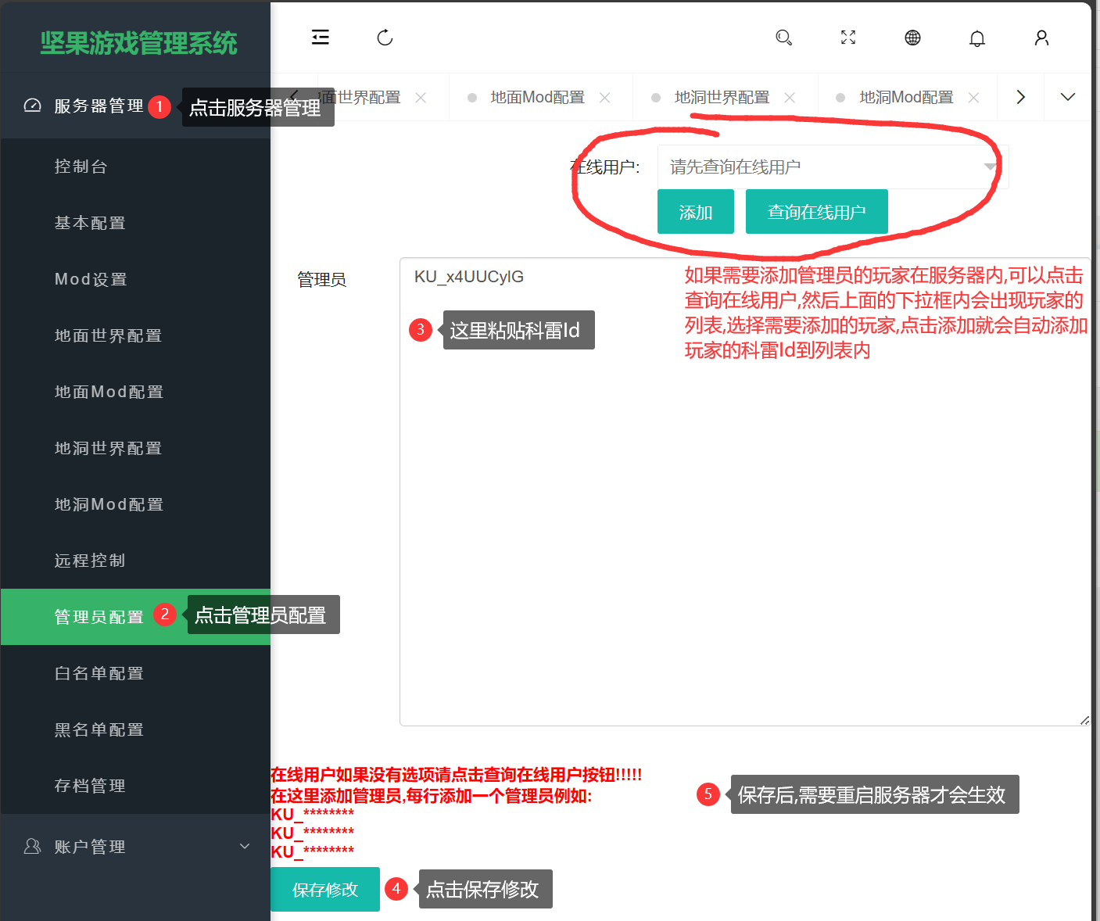Toggle fullscreen mode icon
Viewport: 1100px width, 921px height.
coord(848,37)
